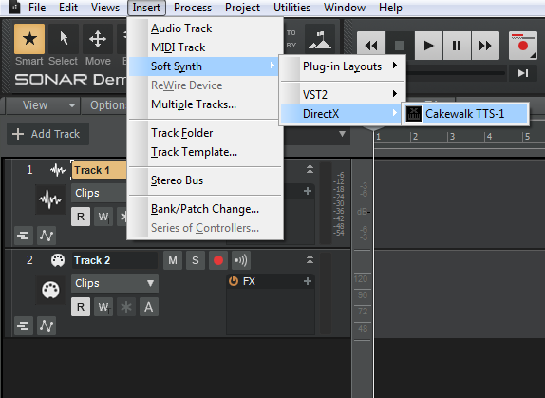Go to end with the skip icon
Viewport: 545px width, 398px height.
pyautogui.click(x=523, y=73)
